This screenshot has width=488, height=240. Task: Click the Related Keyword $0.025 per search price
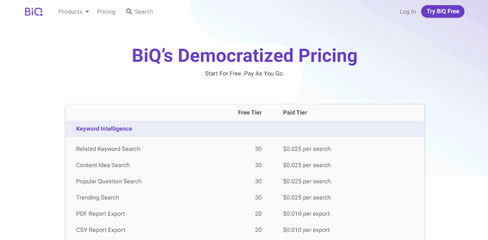coord(307,149)
